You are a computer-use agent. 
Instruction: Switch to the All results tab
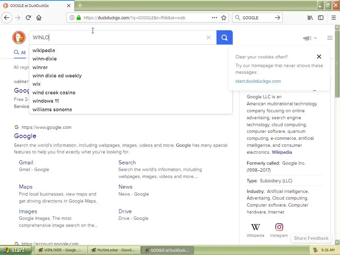[x=20, y=52]
